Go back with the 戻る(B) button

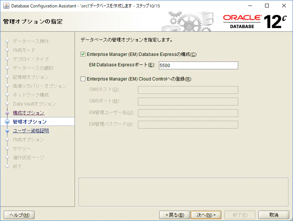tap(174, 215)
